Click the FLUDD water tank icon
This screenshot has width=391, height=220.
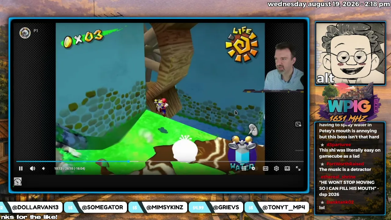243,153
